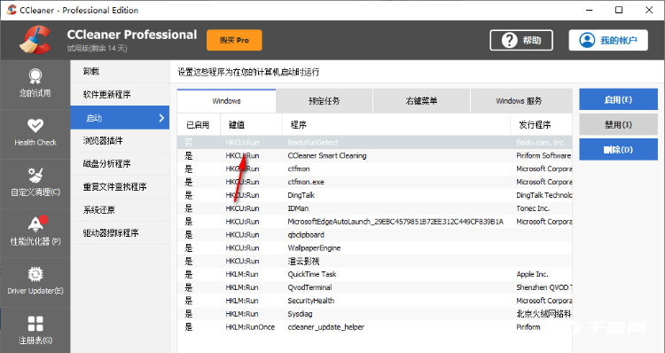This screenshot has height=353, width=665.
Task: Click the help question mark icon
Action: [509, 40]
